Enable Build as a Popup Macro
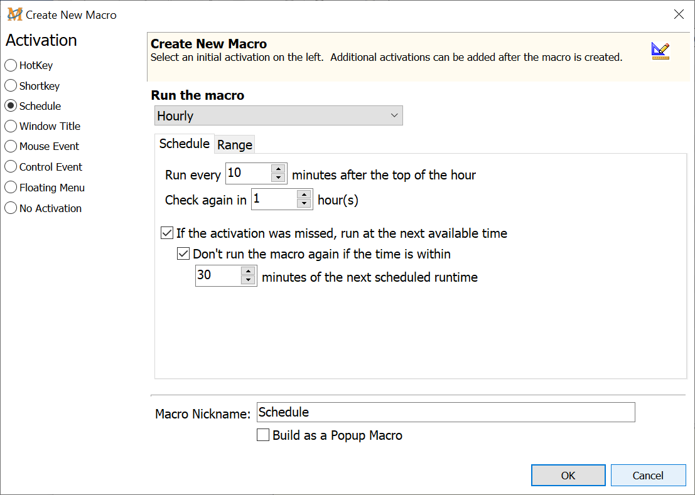Image resolution: width=695 pixels, height=495 pixels. coord(263,435)
